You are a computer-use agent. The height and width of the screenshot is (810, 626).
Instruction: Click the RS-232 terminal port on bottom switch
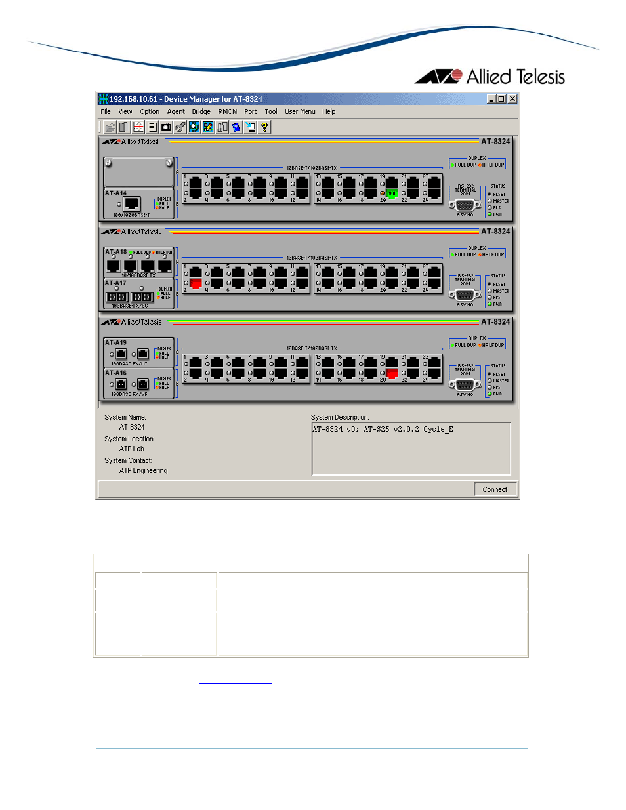tap(465, 385)
